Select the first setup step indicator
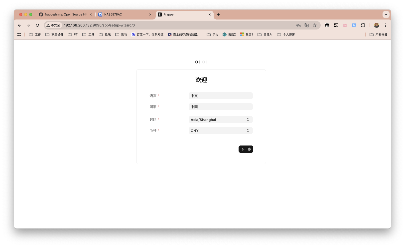The height and width of the screenshot is (247, 405). 198,62
